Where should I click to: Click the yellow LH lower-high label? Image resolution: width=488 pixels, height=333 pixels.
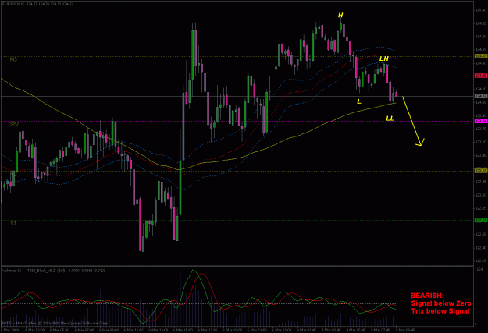coord(383,58)
